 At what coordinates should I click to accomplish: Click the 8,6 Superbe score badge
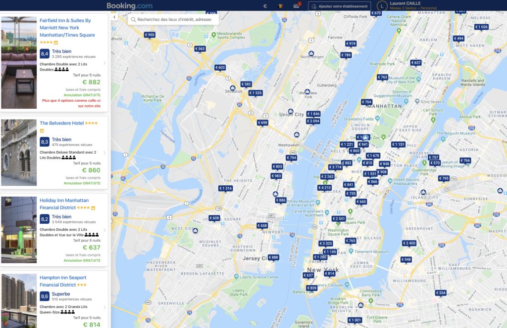45,296
